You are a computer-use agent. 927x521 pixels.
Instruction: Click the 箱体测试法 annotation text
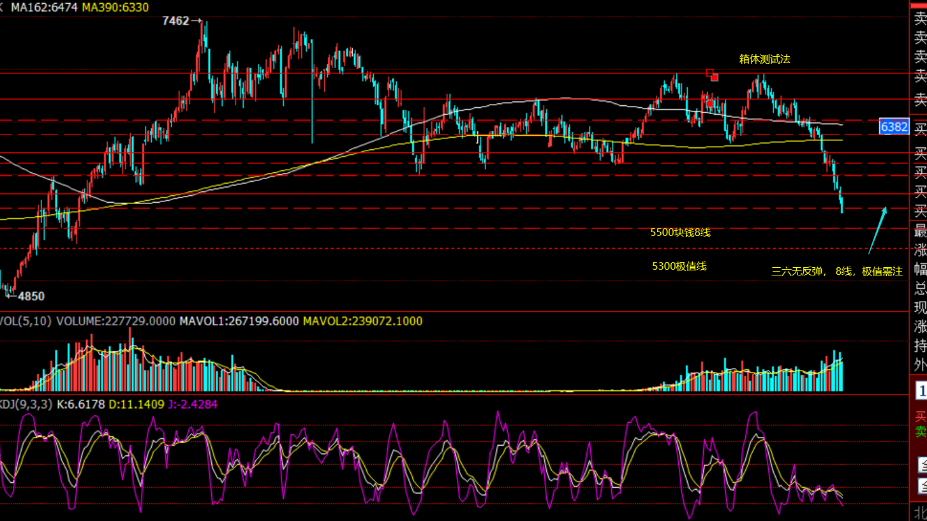point(765,59)
